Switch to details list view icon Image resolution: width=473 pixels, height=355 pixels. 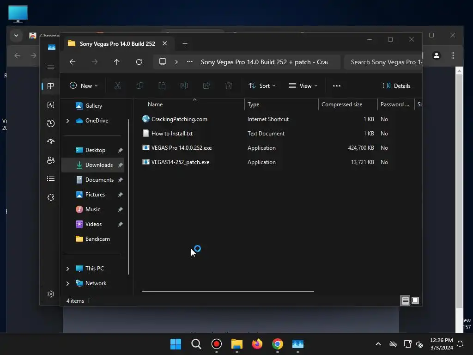point(405,300)
